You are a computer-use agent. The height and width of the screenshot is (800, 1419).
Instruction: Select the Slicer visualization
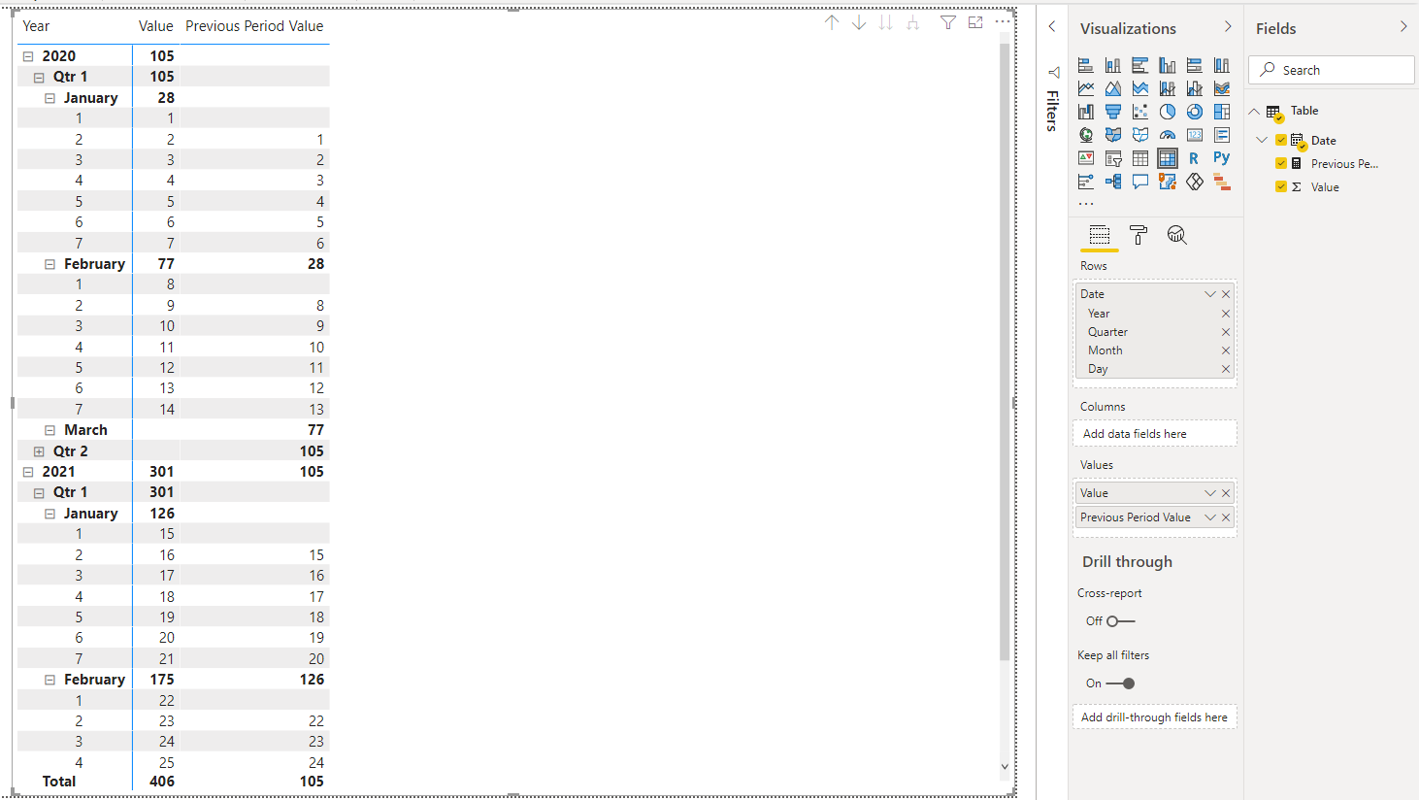click(x=1113, y=158)
